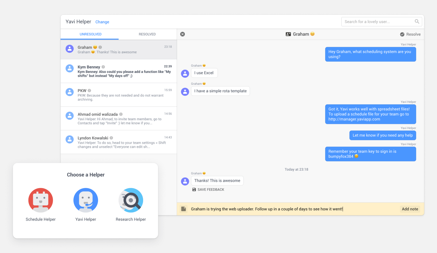The image size is (437, 253).
Task: Select the "what scheduling system" question bubble
Action: (x=371, y=54)
